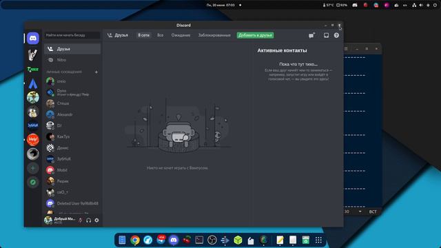Show all applications grid in dock
The image size is (441, 248).
point(318,240)
